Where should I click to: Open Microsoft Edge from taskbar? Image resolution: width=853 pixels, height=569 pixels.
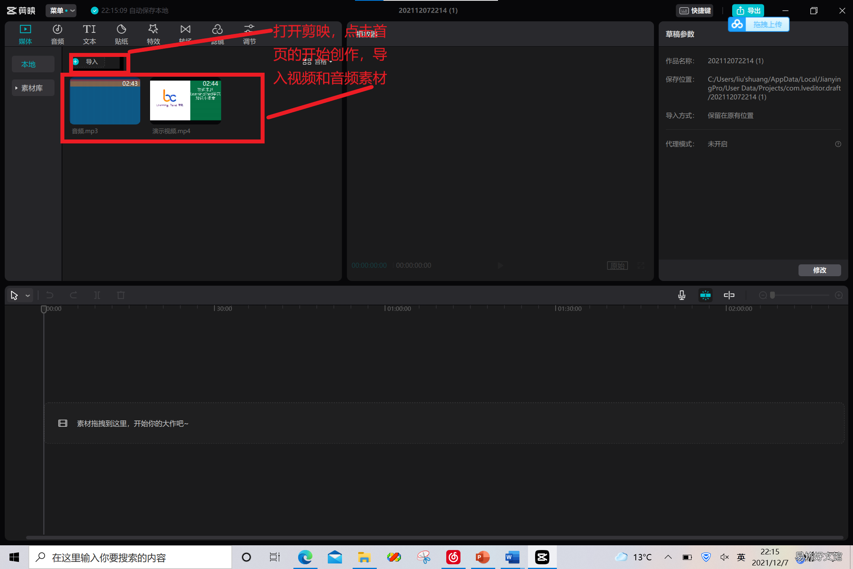pyautogui.click(x=305, y=557)
